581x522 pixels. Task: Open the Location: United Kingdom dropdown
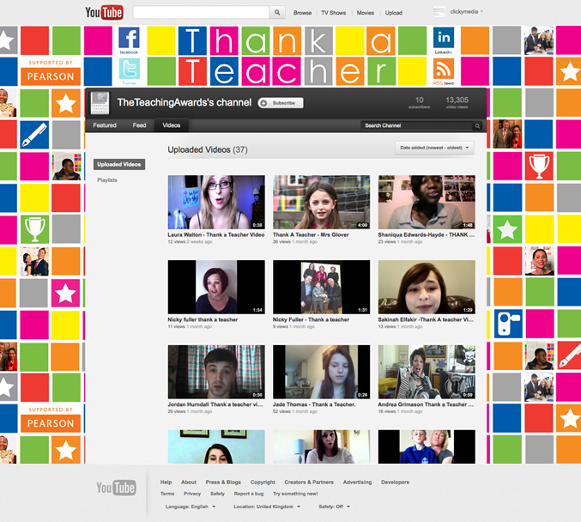coord(267,507)
